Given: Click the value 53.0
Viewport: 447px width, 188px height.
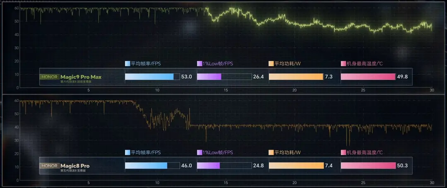Looking at the screenshot, I should (186, 77).
